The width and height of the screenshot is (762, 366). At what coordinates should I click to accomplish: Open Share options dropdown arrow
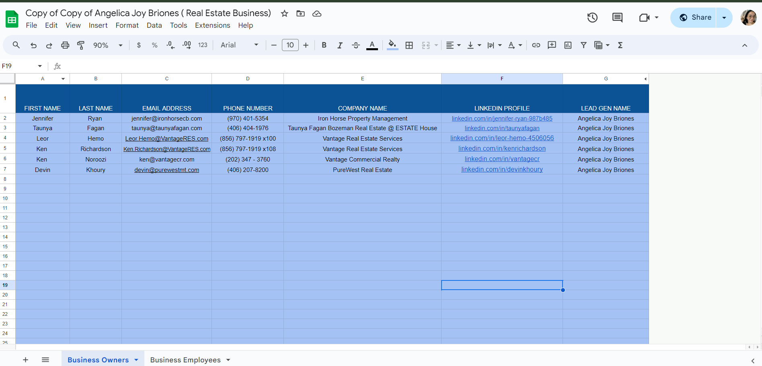pos(724,18)
